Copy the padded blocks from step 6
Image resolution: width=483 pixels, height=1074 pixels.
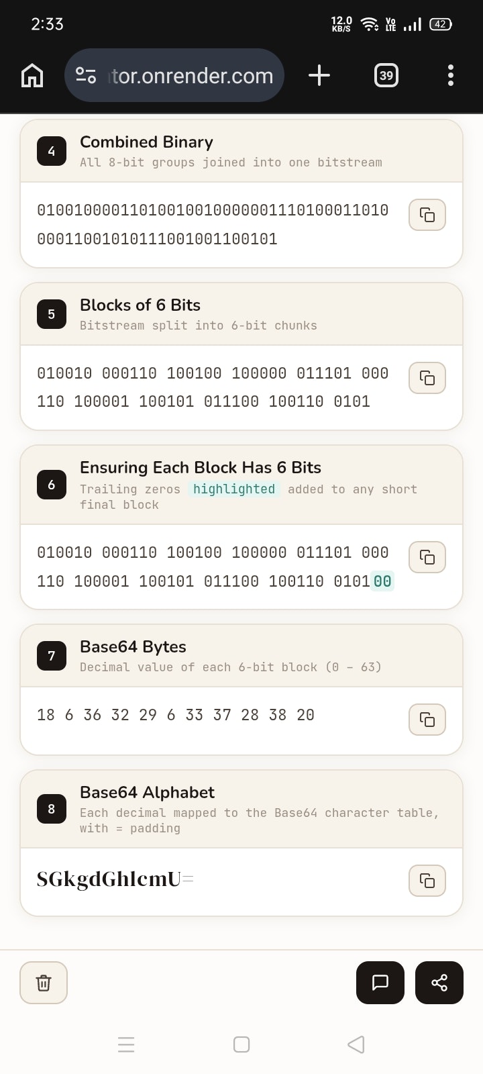click(x=427, y=557)
